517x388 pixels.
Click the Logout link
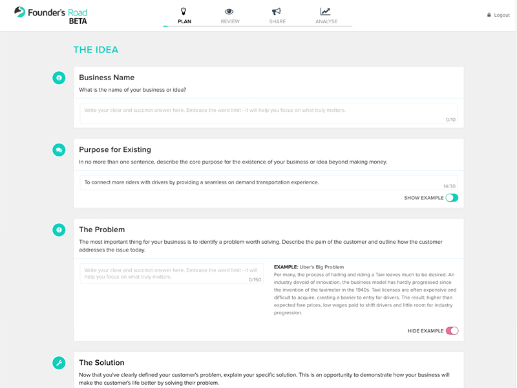[501, 14]
